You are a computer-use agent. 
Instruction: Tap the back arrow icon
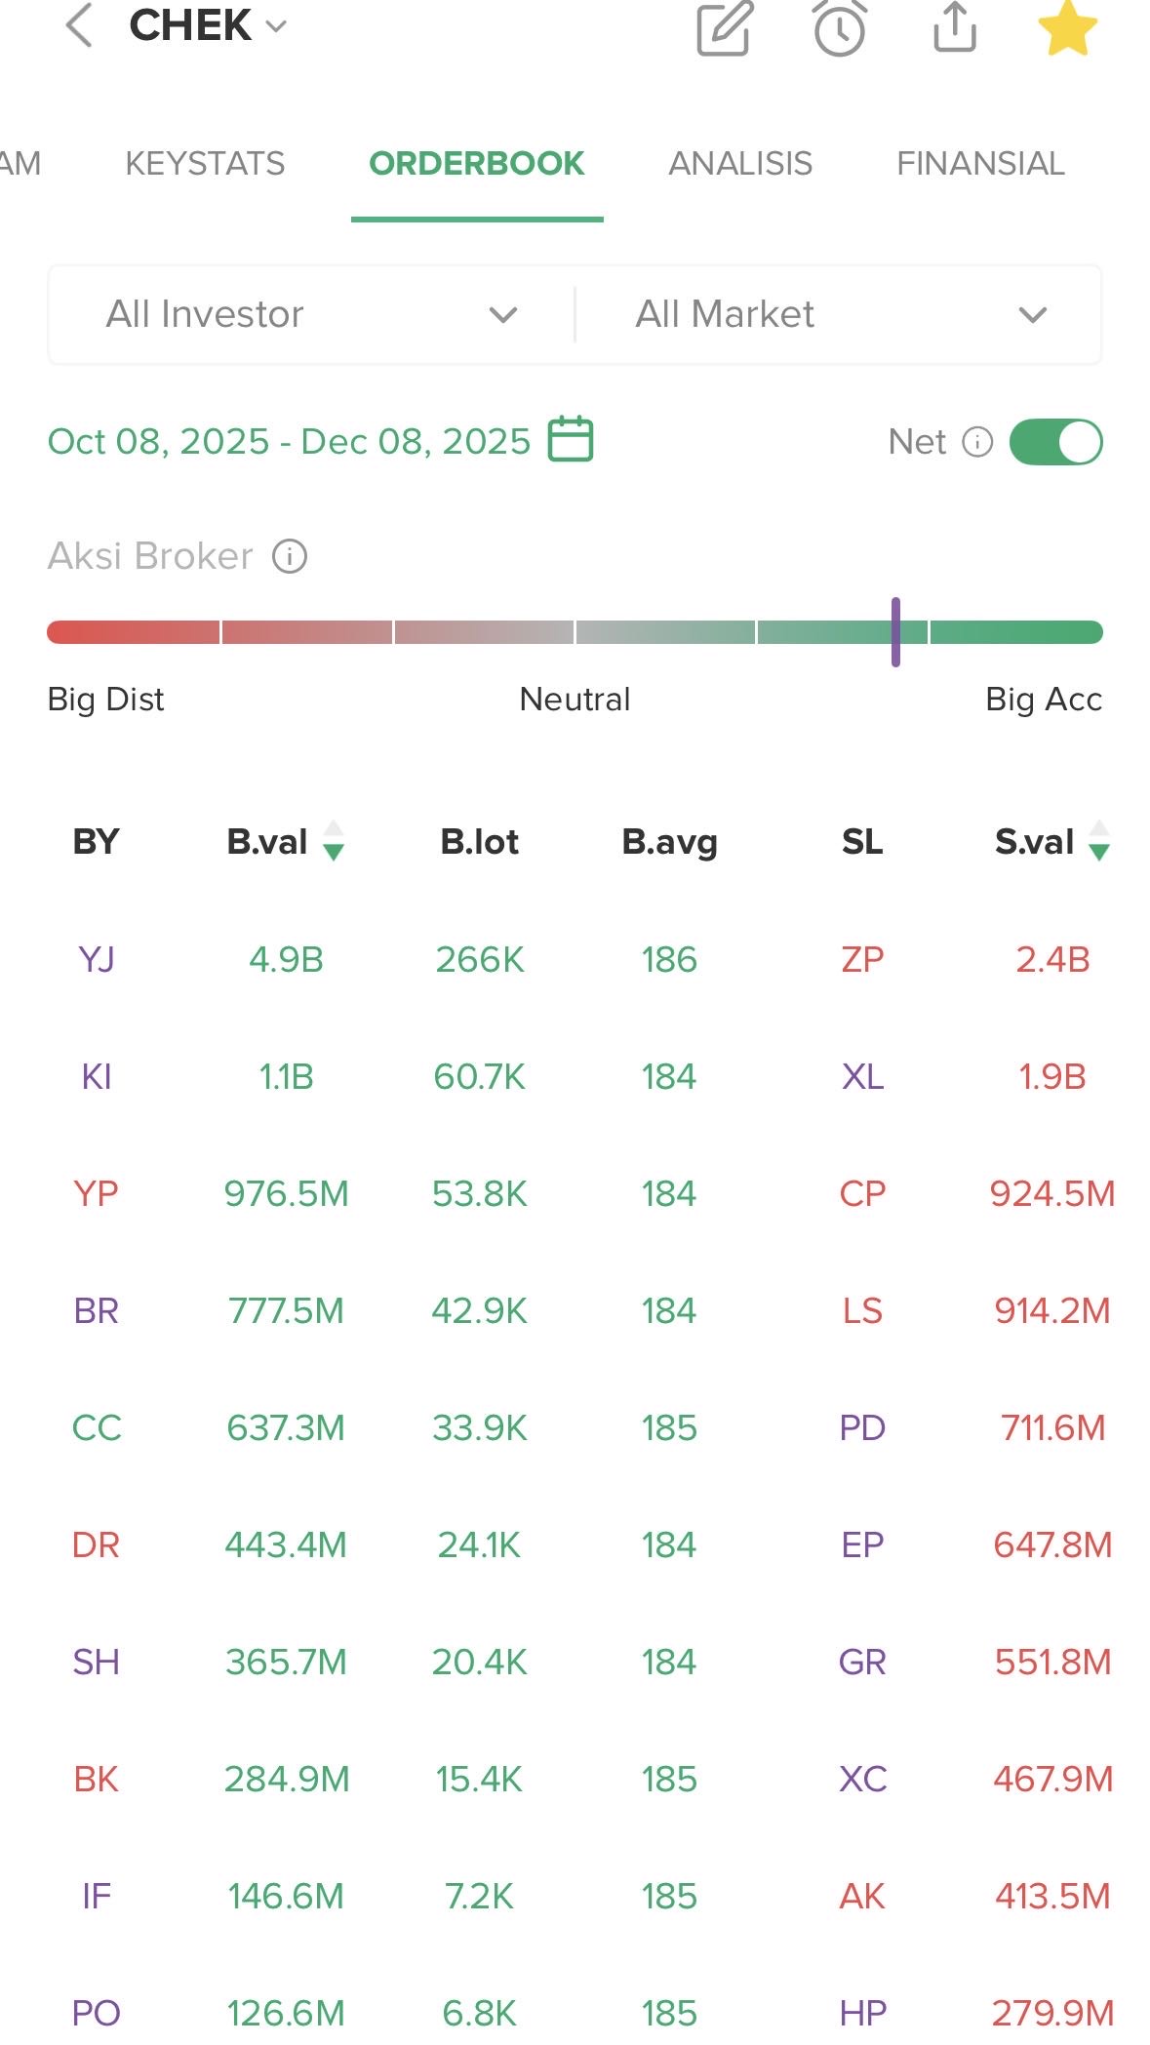[x=79, y=26]
